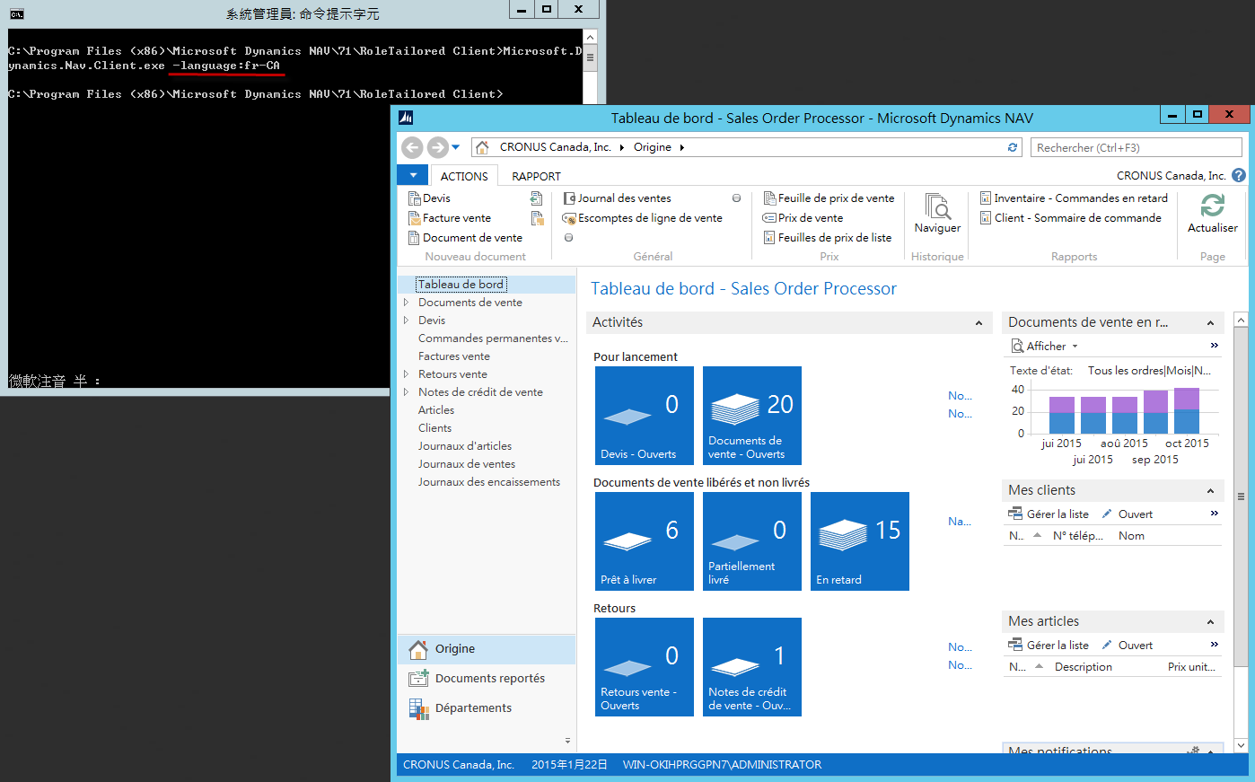Open Notes de crédit de vente tile
Image resolution: width=1255 pixels, height=782 pixels.
click(x=752, y=667)
